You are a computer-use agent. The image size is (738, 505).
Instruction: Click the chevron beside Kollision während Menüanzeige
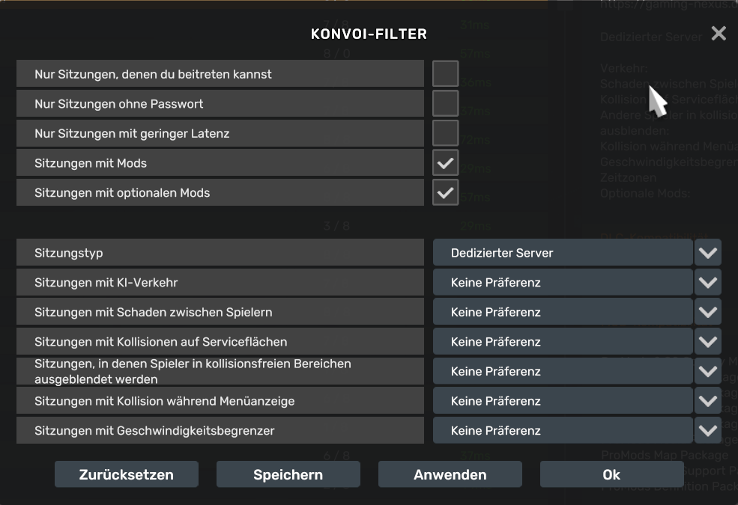pyautogui.click(x=707, y=400)
